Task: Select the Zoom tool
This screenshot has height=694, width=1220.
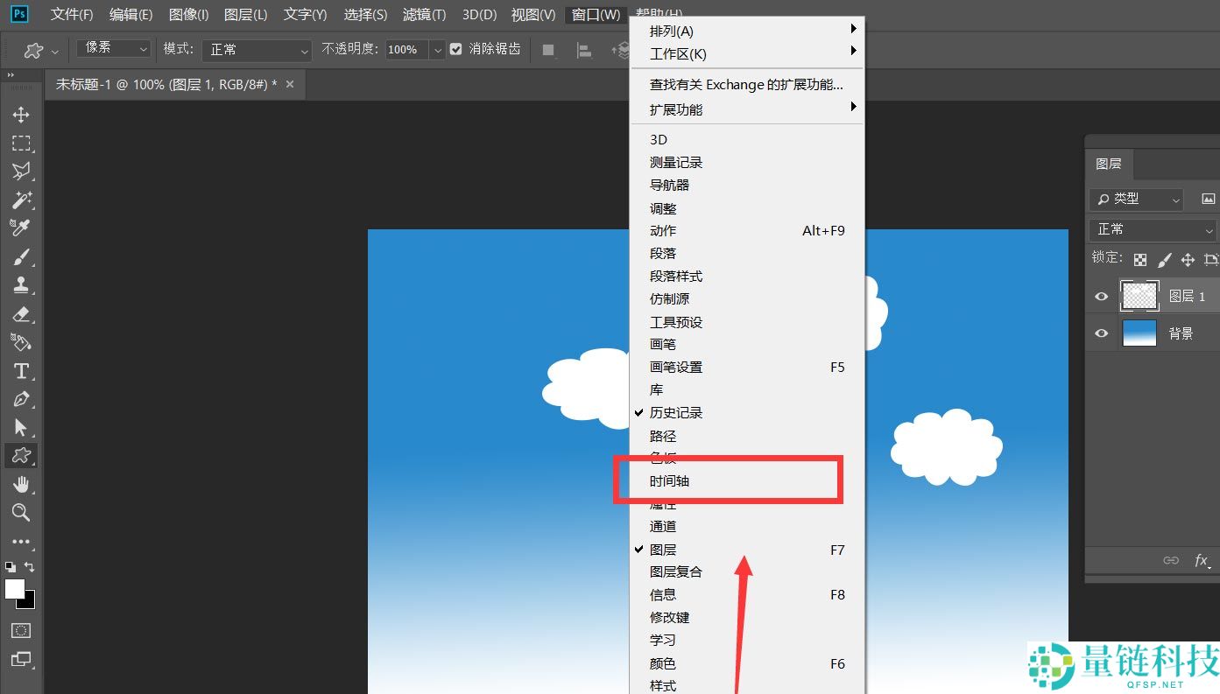Action: click(21, 513)
